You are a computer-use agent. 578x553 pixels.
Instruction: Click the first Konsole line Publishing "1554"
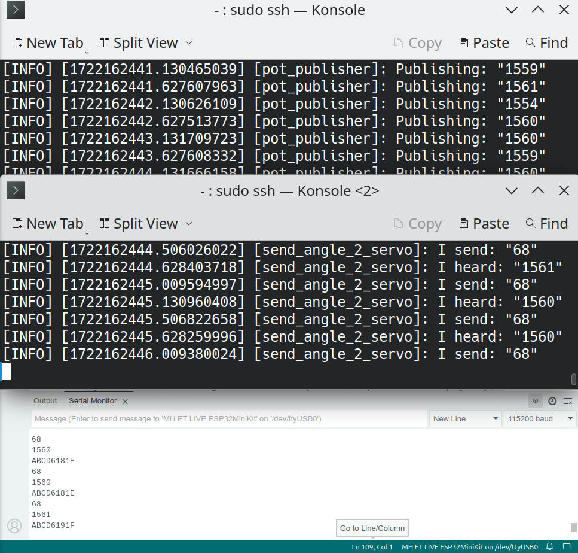[274, 104]
